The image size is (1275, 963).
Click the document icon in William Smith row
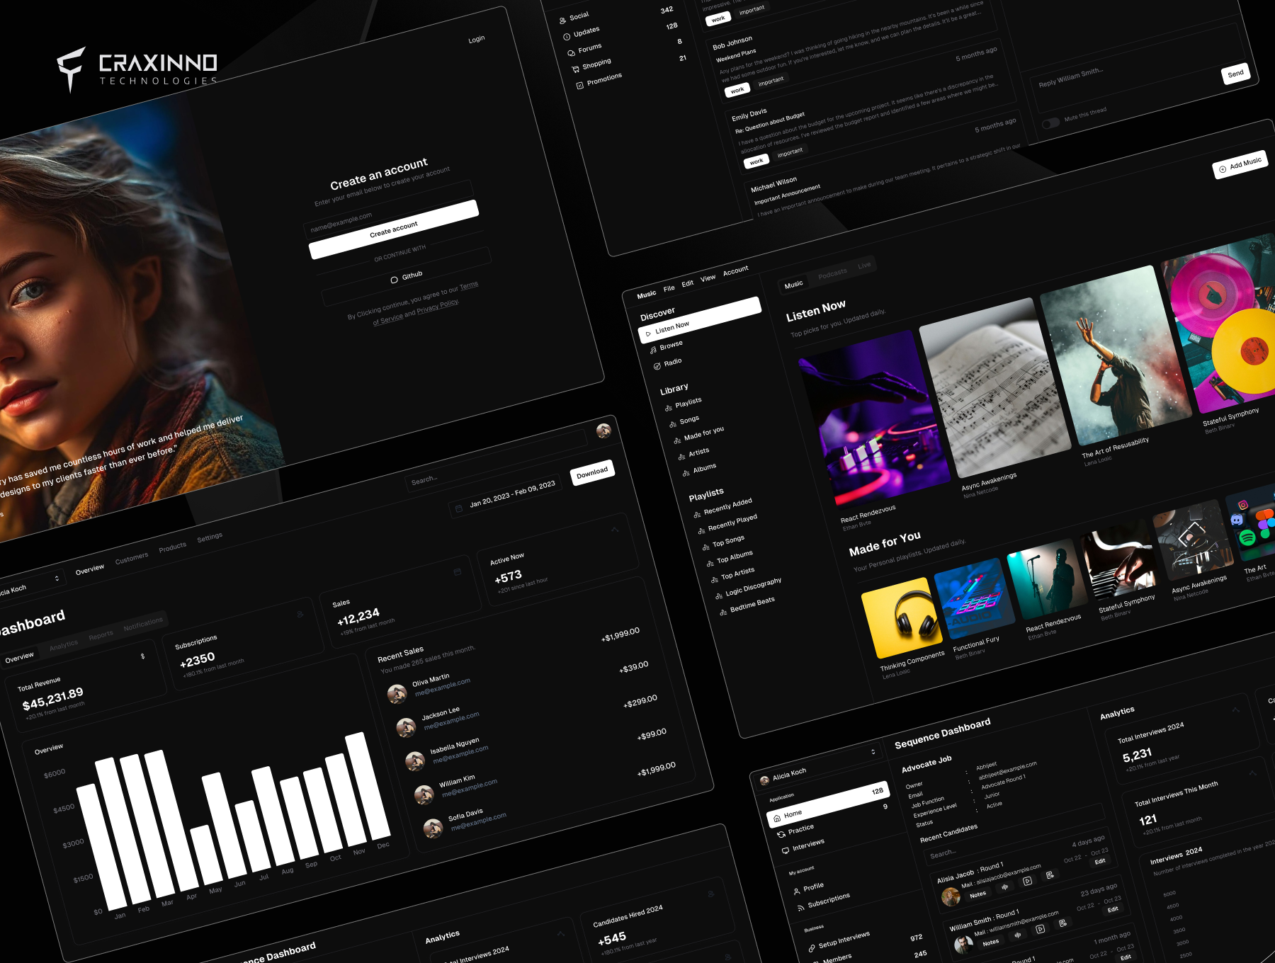(x=1063, y=923)
